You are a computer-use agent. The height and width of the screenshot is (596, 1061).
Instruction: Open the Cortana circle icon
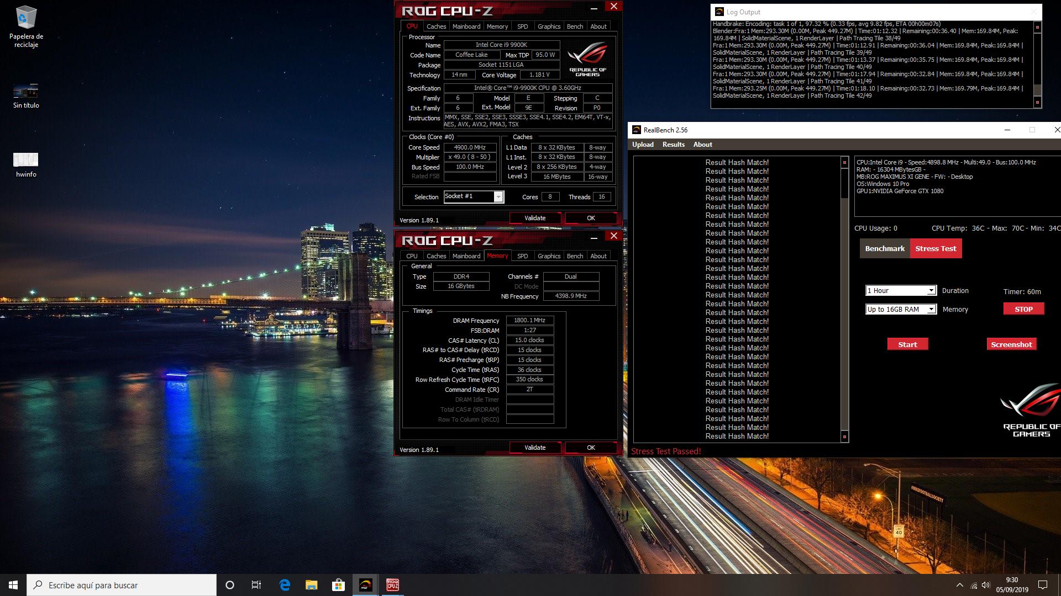[x=230, y=585]
